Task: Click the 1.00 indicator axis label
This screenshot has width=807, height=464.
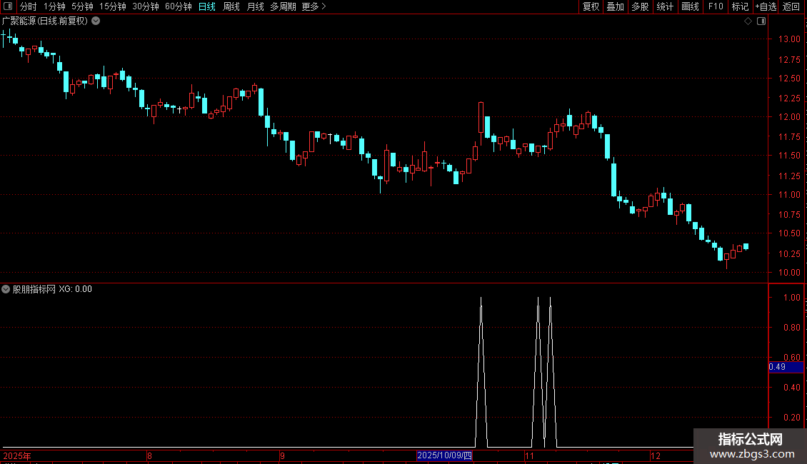Action: [791, 298]
